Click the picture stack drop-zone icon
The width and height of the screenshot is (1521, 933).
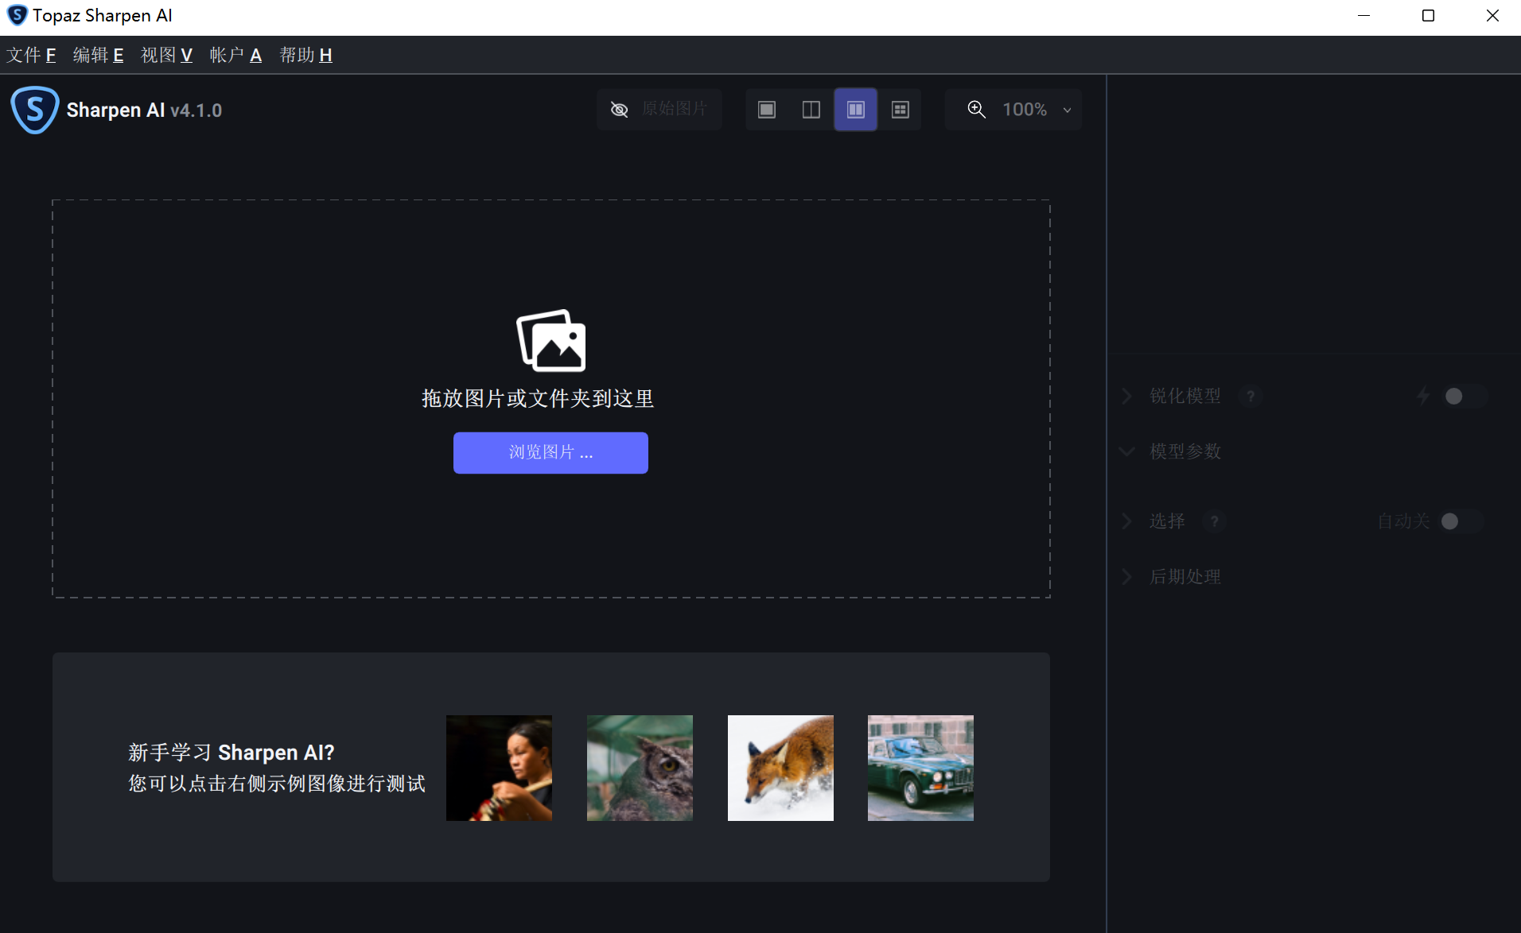pos(550,340)
